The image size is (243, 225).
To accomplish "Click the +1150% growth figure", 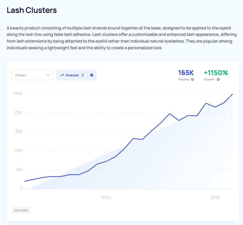I will 216,73.
